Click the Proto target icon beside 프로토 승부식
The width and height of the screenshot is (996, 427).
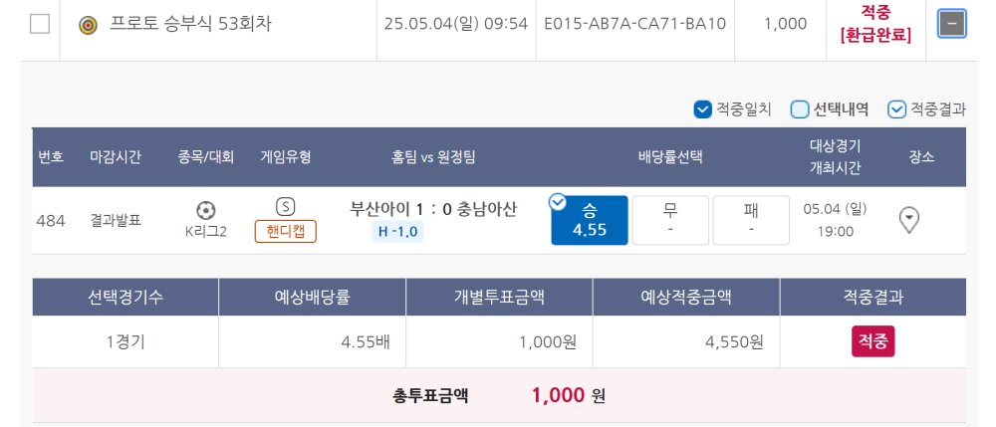[89, 25]
